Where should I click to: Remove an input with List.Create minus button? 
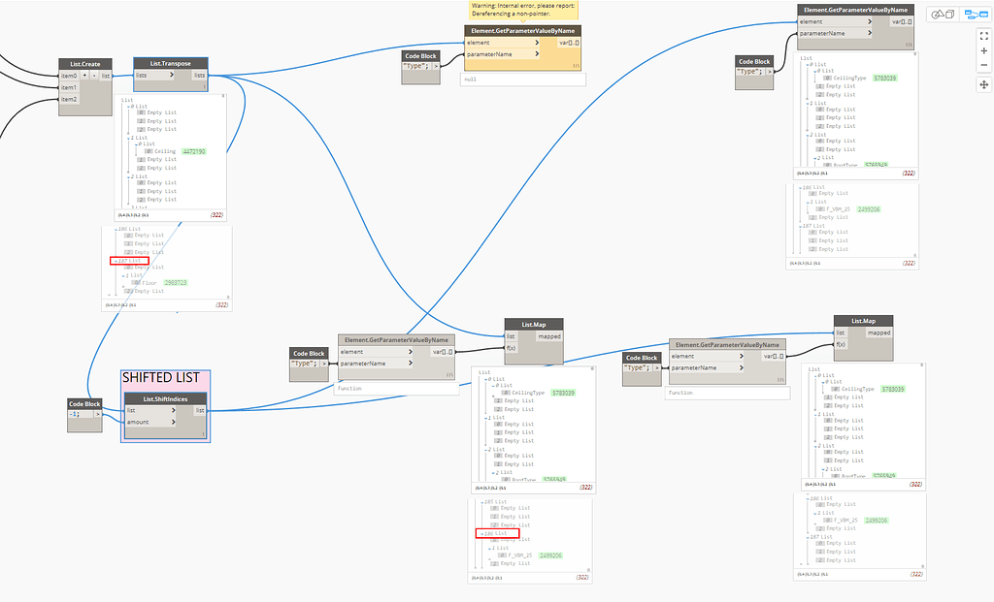point(94,75)
